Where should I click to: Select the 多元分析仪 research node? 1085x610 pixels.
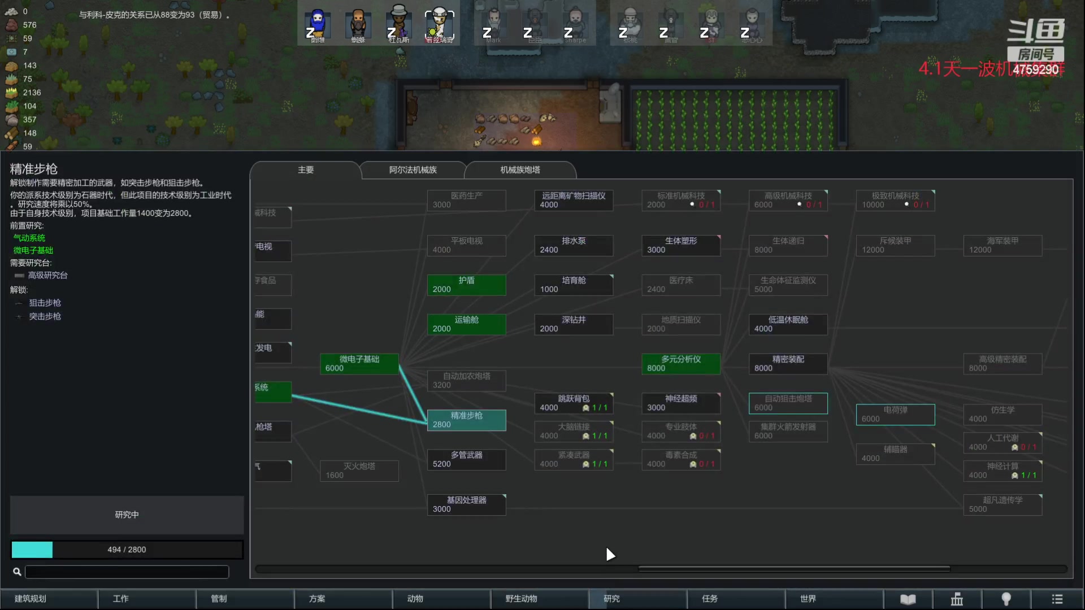[x=681, y=364]
